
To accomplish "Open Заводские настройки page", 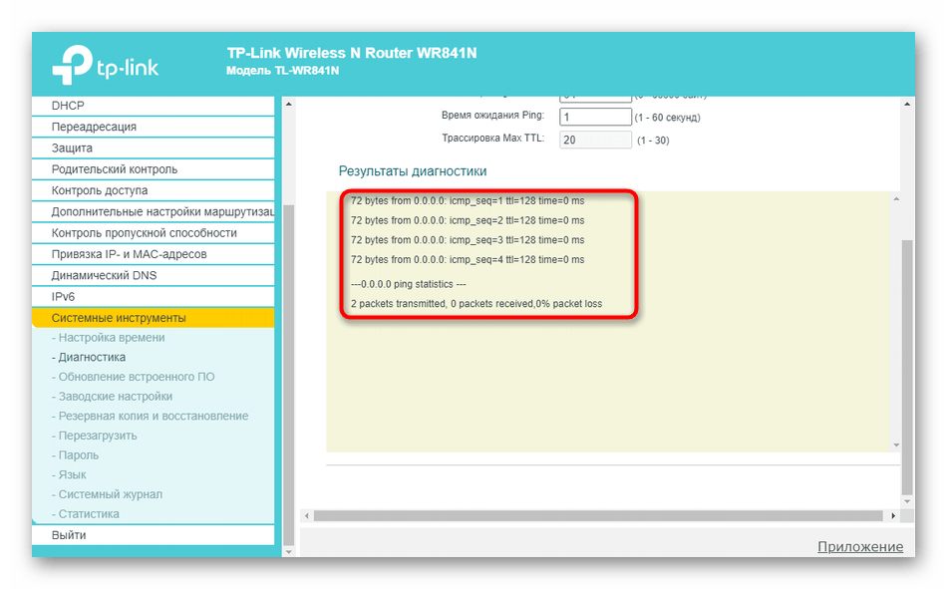I will coord(116,397).
